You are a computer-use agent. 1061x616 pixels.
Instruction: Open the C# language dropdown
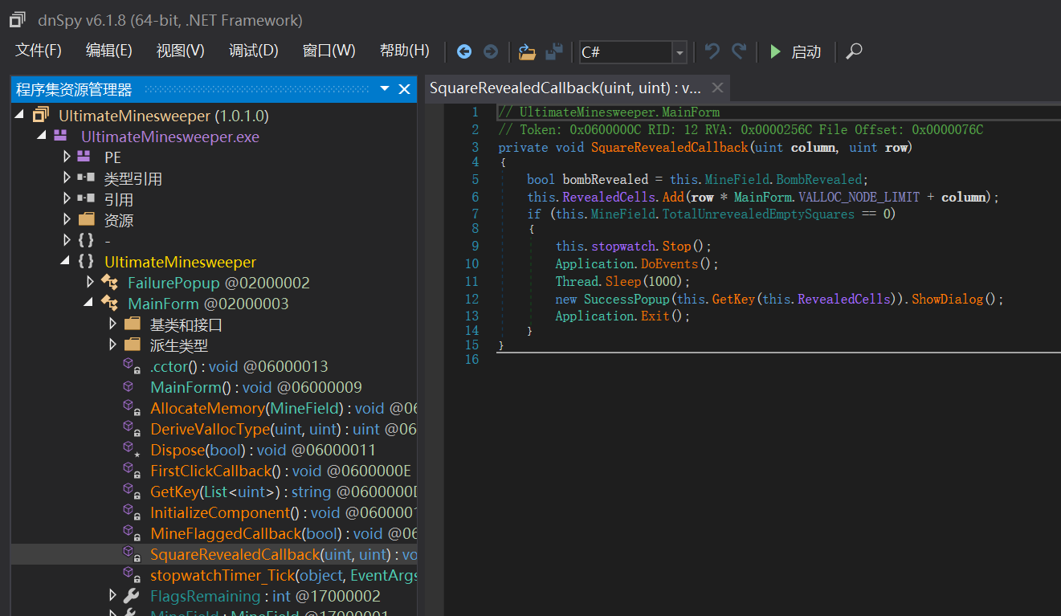click(679, 52)
